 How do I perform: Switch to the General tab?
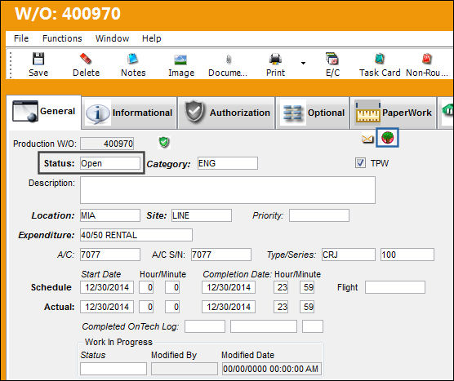[x=44, y=112]
